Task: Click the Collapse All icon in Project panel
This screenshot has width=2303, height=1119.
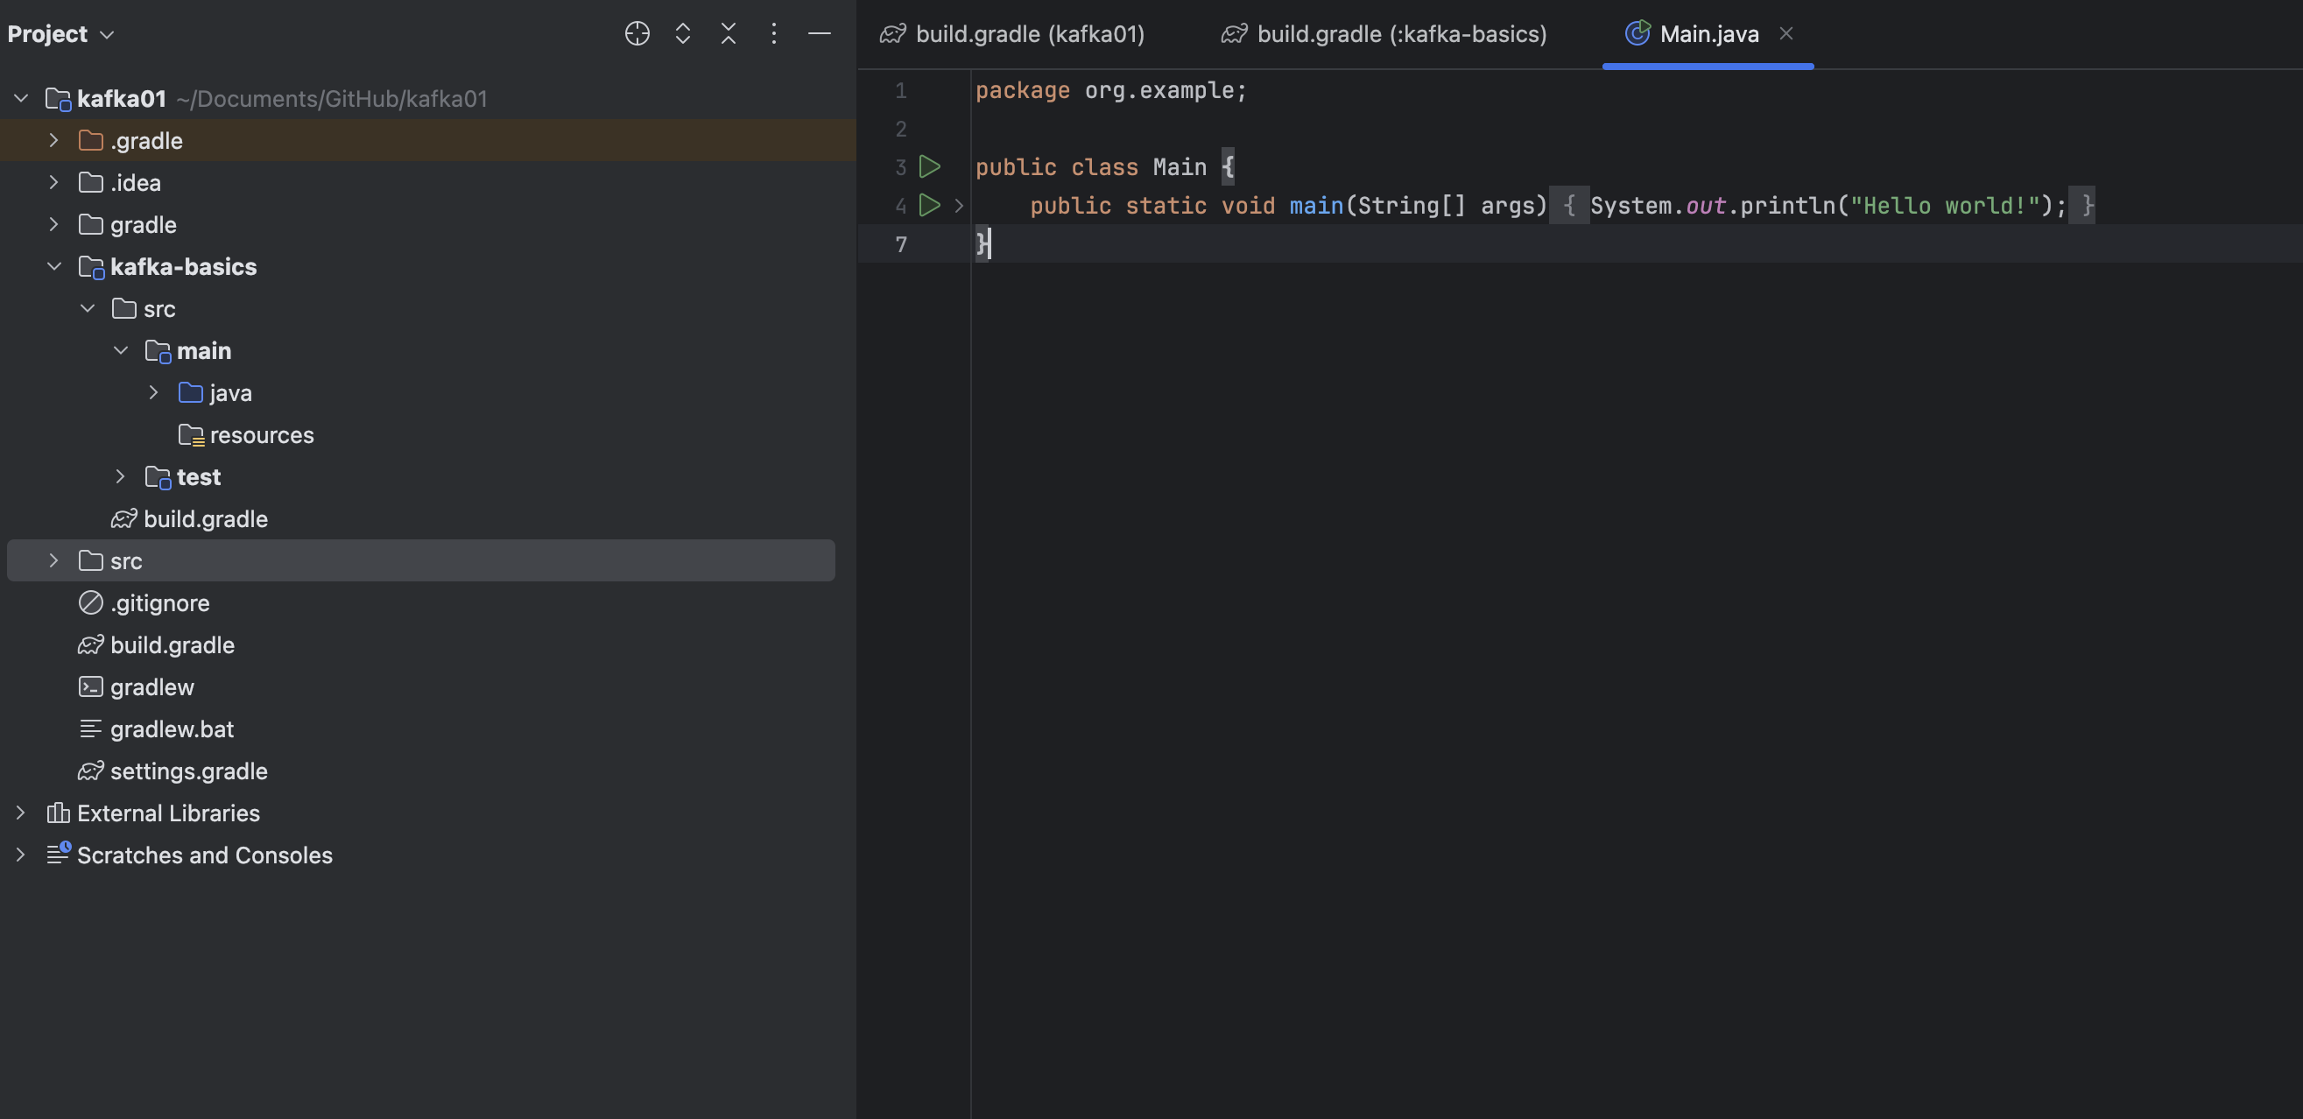Action: (x=728, y=34)
